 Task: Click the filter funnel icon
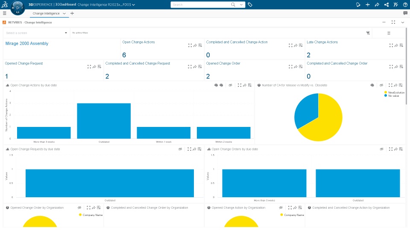coord(368,33)
